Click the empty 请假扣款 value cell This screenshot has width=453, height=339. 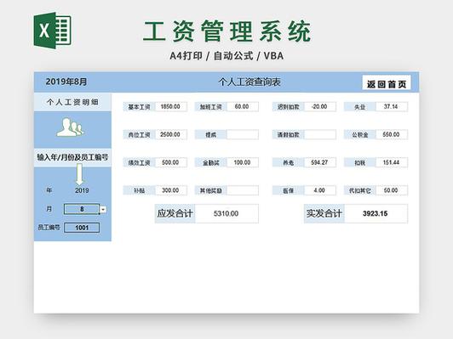tap(320, 134)
